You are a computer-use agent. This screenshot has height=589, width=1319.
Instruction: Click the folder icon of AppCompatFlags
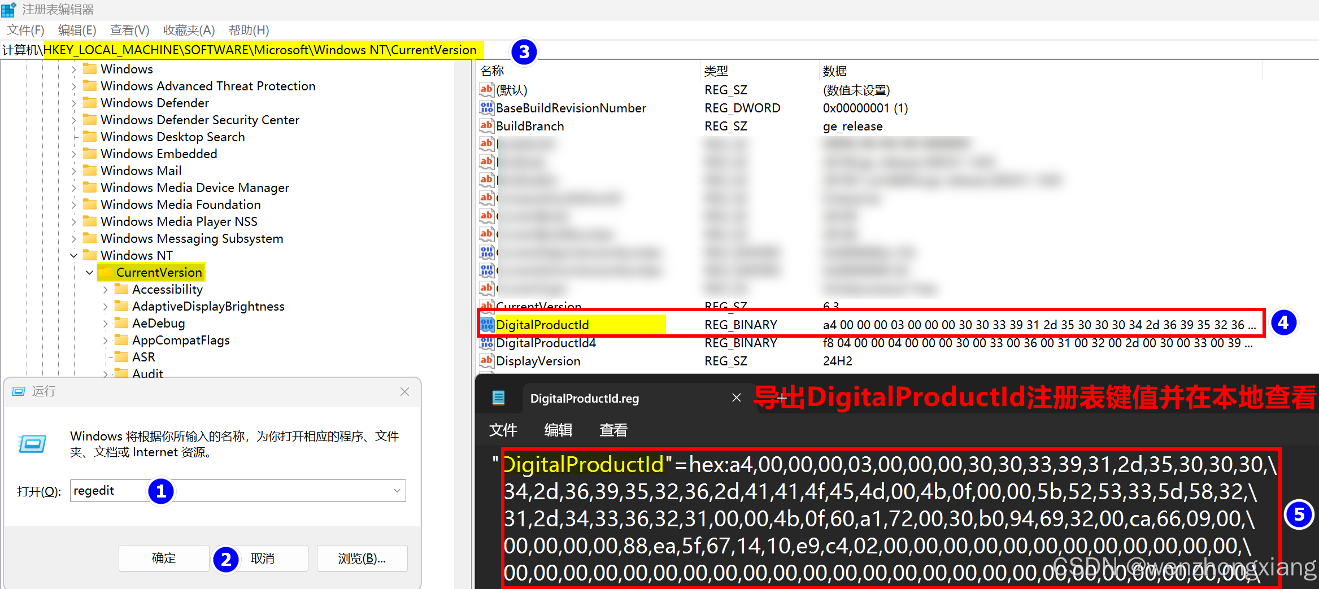(121, 340)
